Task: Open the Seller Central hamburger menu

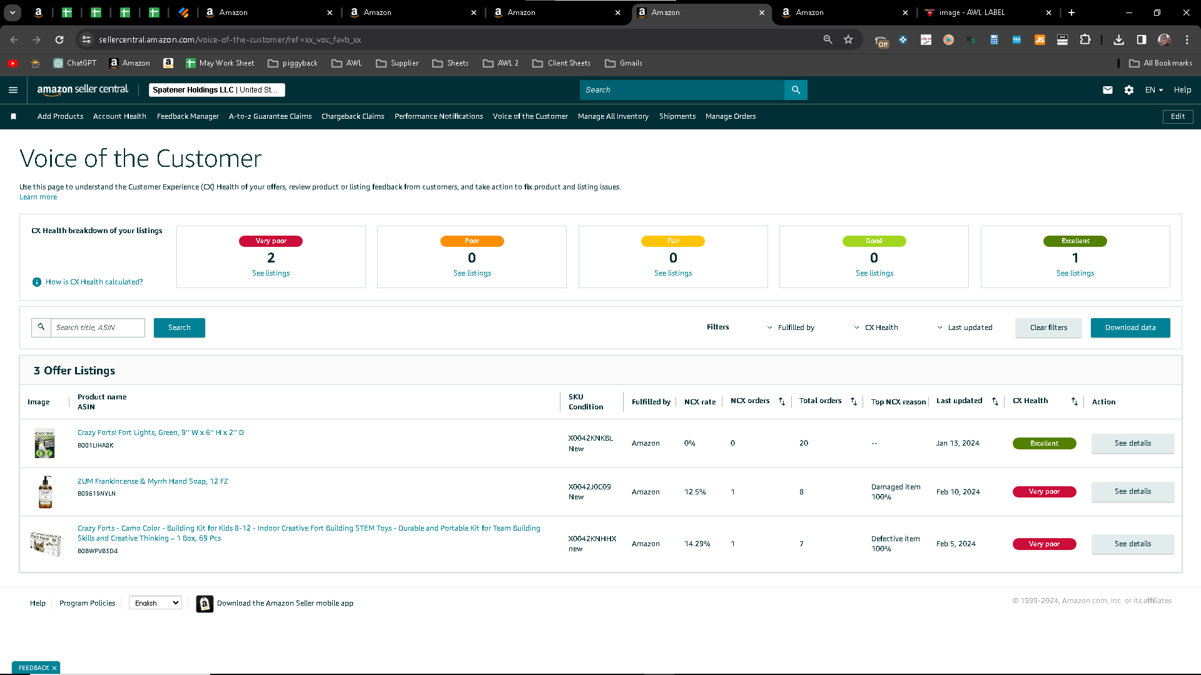Action: point(13,90)
